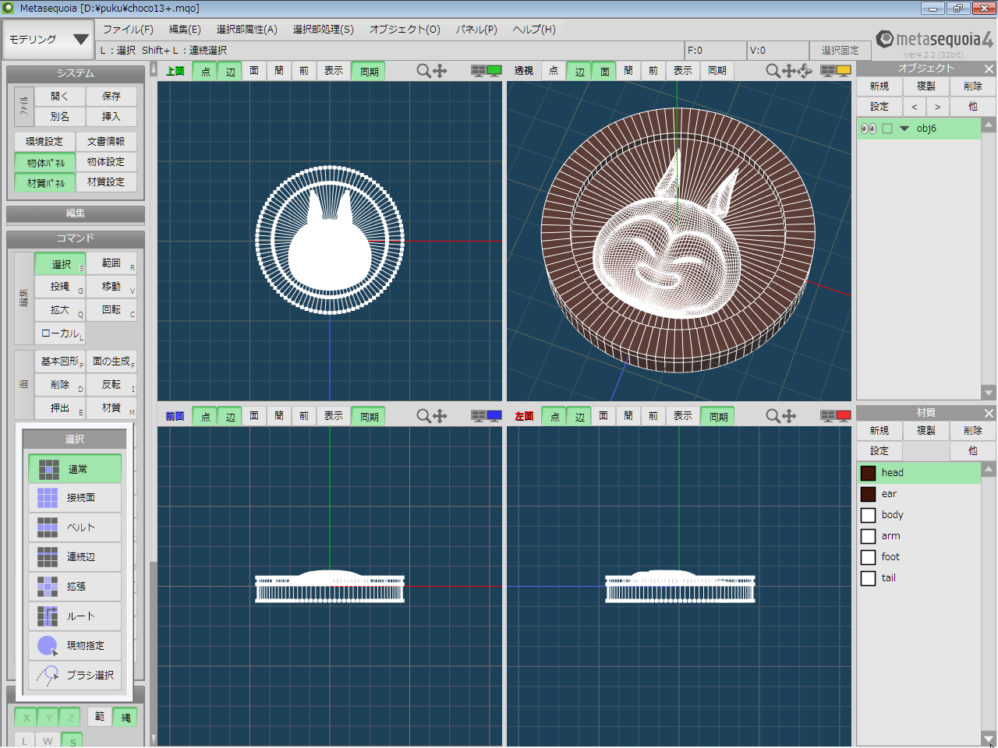
Task: Click the zoom magnifier in the 上面 view
Action: click(423, 71)
